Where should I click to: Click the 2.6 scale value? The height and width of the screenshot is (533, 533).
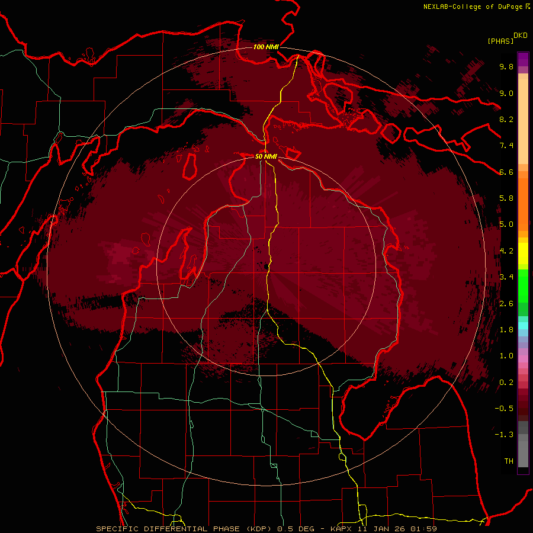(506, 304)
